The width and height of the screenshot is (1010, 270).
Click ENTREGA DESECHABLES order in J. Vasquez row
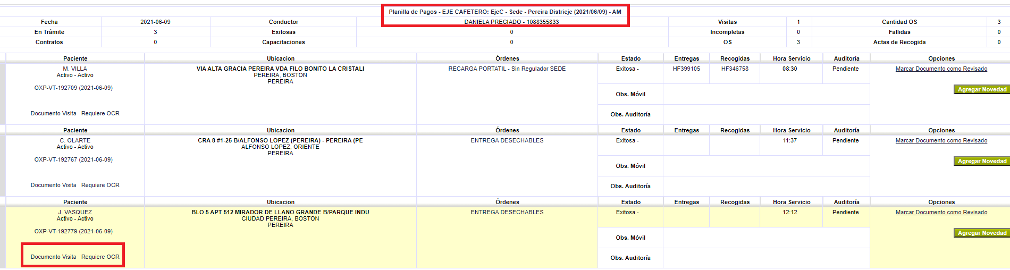pyautogui.click(x=507, y=213)
